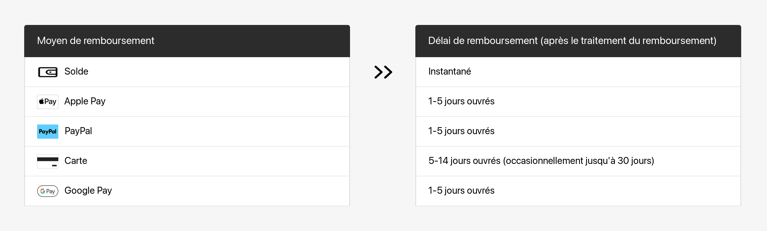Click the 'Moyen de remboursement' header

pos(96,41)
